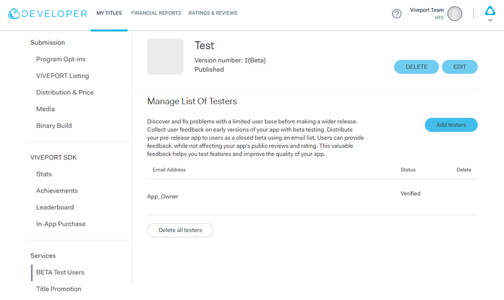The width and height of the screenshot is (504, 300).
Task: Expand the chevron under Viveport logo
Action: coord(490,20)
